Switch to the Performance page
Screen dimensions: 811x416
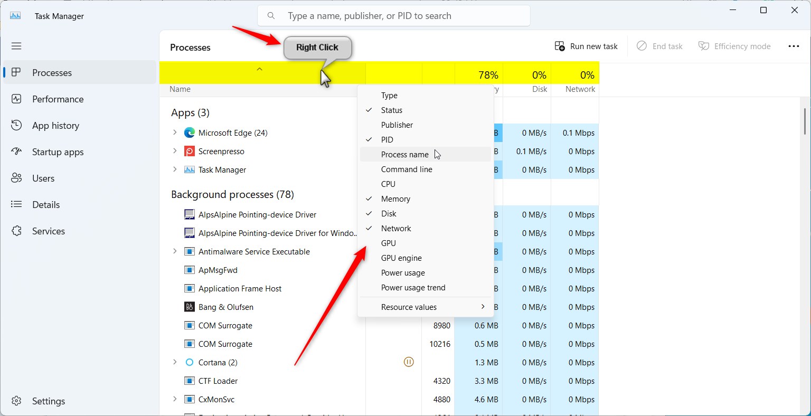point(80,99)
